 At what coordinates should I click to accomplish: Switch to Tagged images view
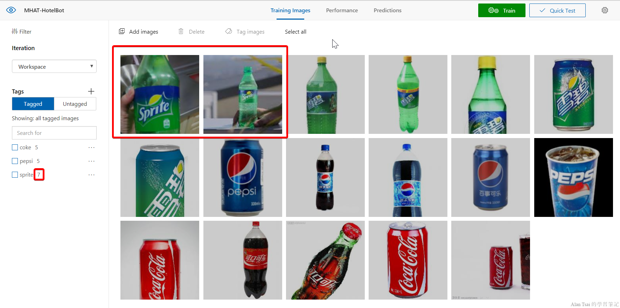[33, 104]
